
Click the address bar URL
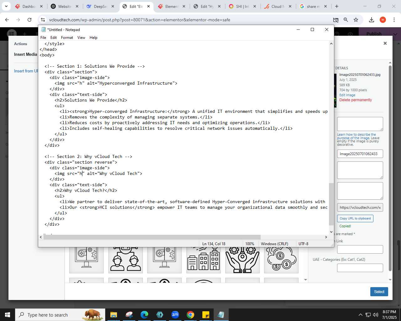coord(140,20)
